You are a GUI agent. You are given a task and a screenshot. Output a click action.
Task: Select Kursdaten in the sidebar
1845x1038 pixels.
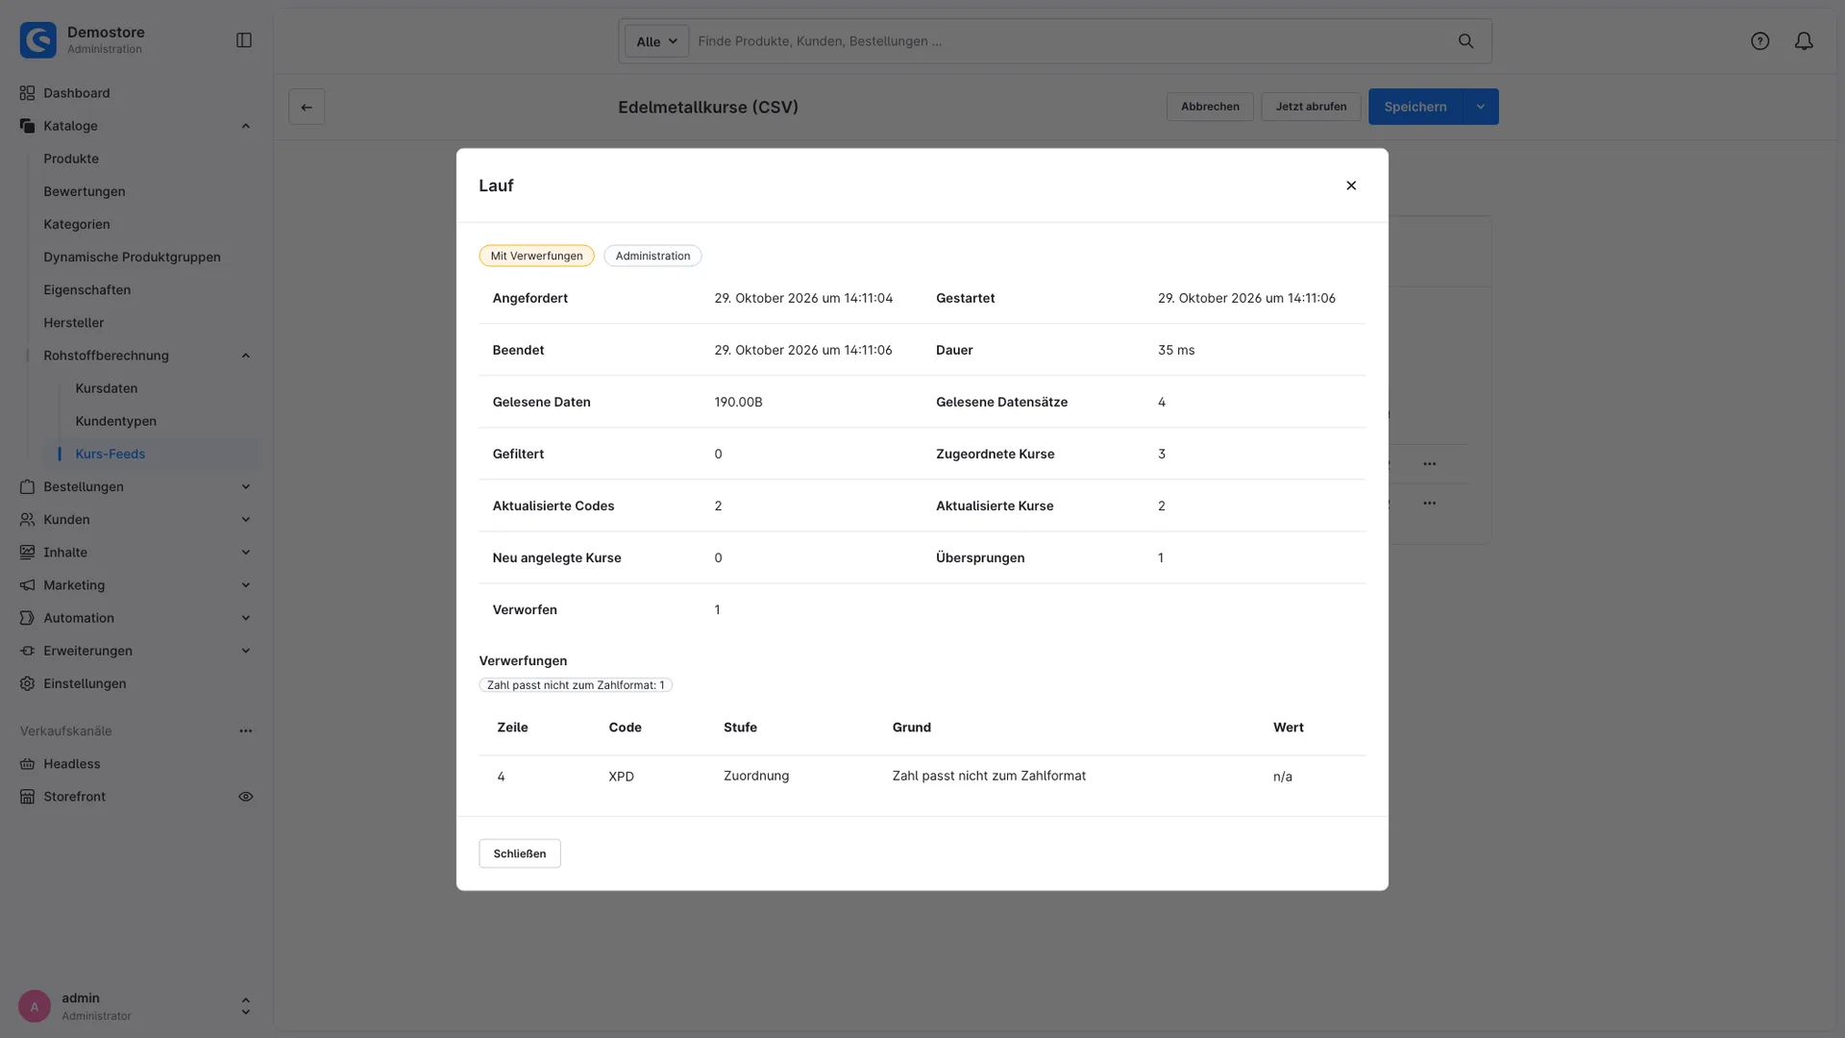pos(107,388)
